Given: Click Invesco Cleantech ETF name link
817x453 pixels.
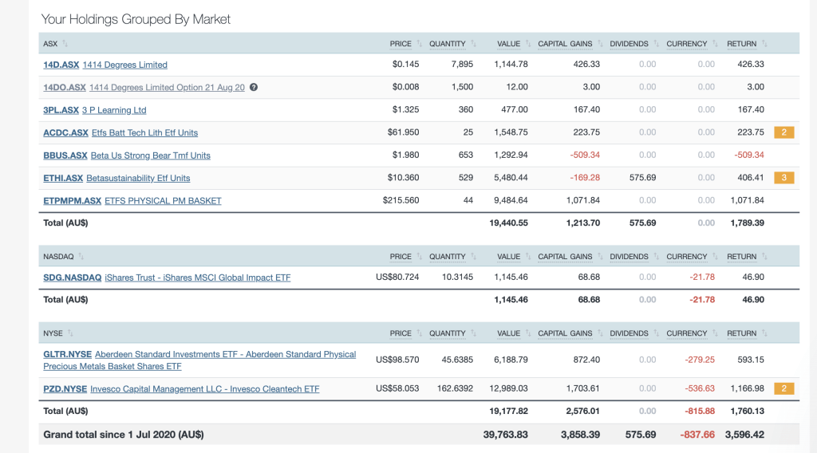Looking at the screenshot, I should [204, 389].
